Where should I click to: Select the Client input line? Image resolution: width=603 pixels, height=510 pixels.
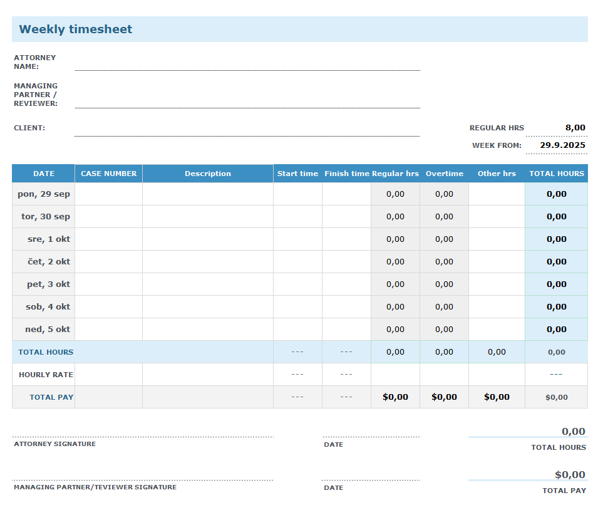247,128
